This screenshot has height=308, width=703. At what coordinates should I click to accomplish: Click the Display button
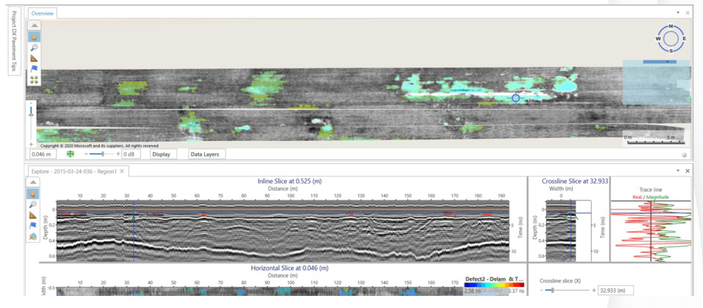click(x=161, y=155)
